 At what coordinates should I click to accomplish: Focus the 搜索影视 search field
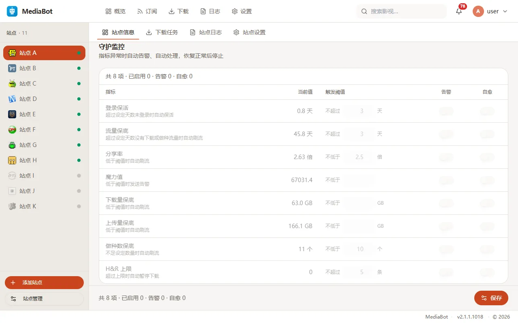tap(401, 11)
